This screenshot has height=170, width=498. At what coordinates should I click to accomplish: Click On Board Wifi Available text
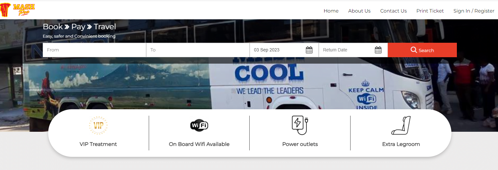[199, 144]
